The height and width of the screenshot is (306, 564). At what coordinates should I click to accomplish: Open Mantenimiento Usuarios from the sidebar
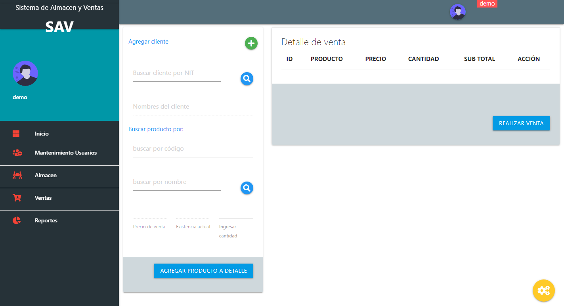(65, 153)
